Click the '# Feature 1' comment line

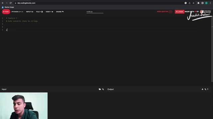pos(12,18)
